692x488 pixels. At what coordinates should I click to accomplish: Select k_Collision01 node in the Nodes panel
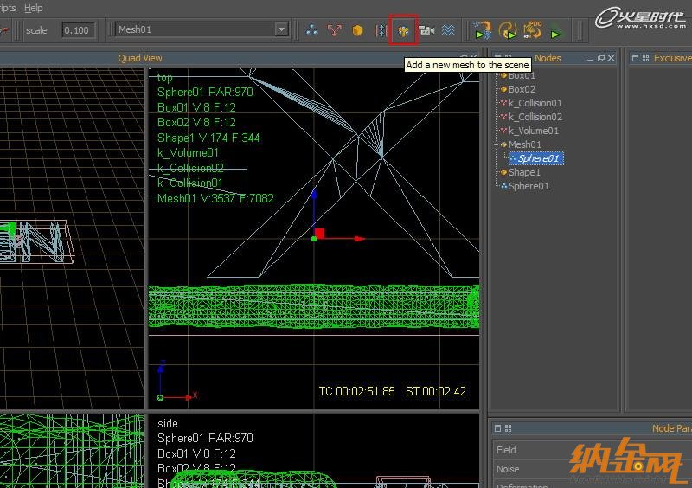click(535, 103)
